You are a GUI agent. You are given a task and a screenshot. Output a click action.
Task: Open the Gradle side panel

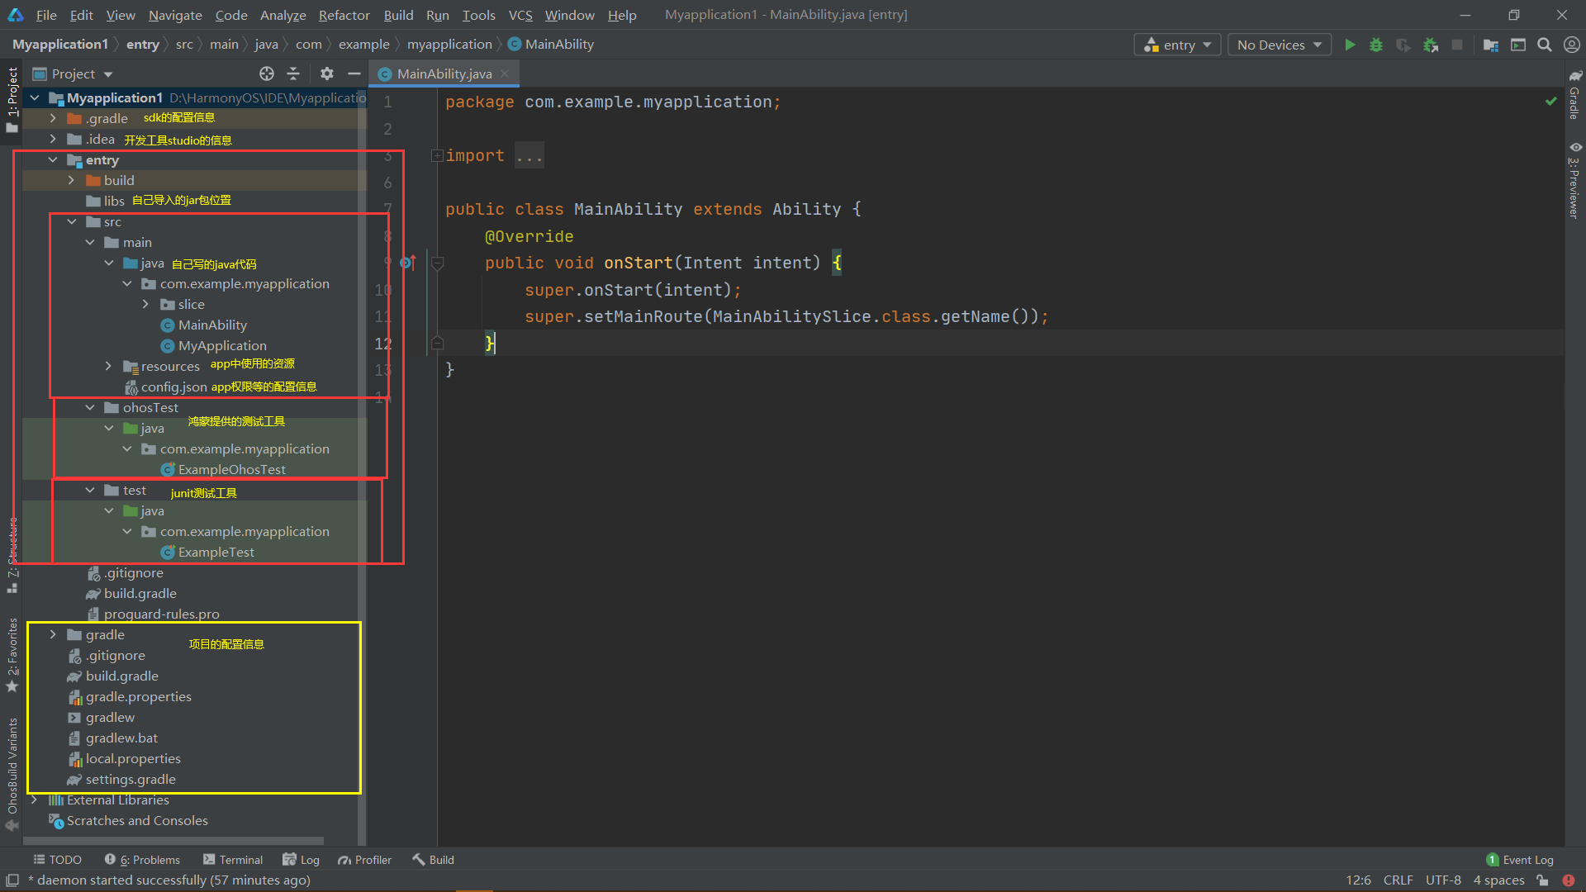(1575, 94)
